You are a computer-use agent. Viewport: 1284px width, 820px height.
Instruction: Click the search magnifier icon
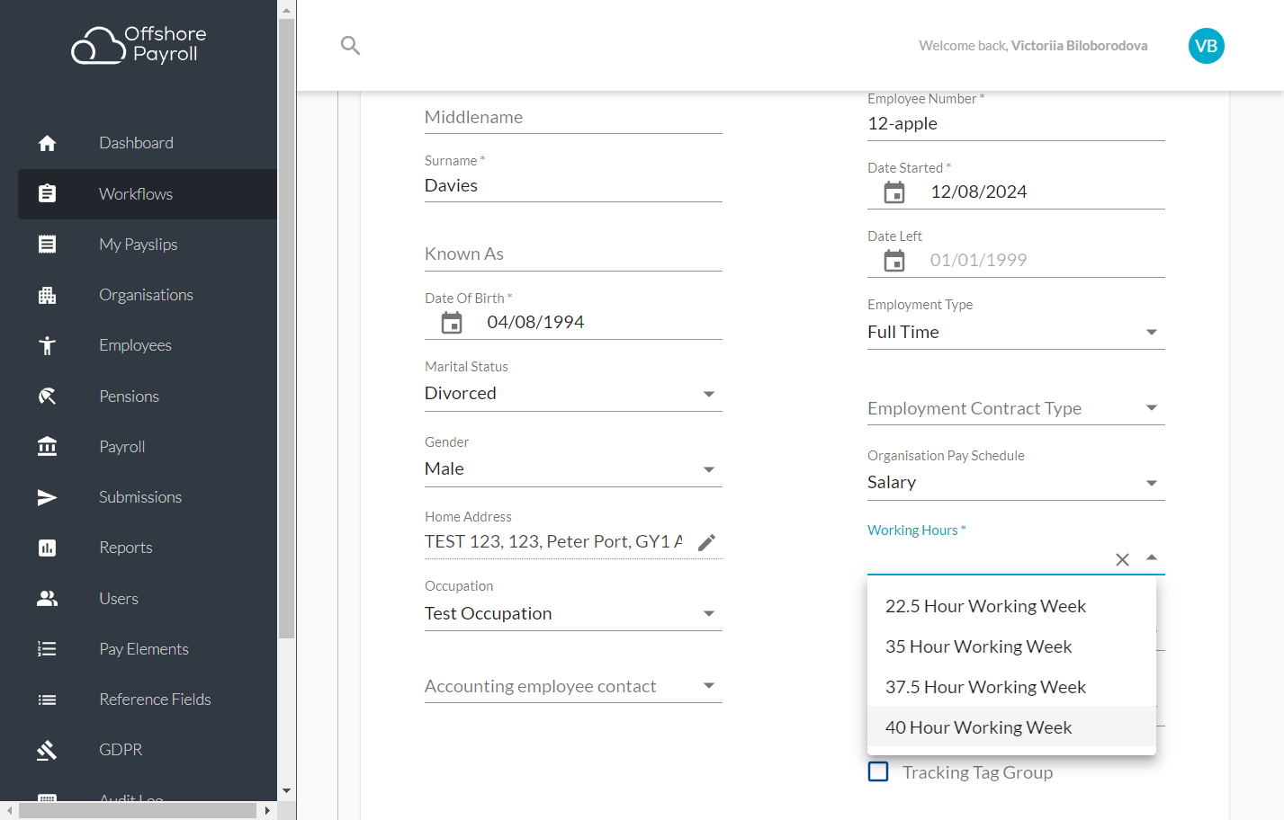tap(350, 45)
